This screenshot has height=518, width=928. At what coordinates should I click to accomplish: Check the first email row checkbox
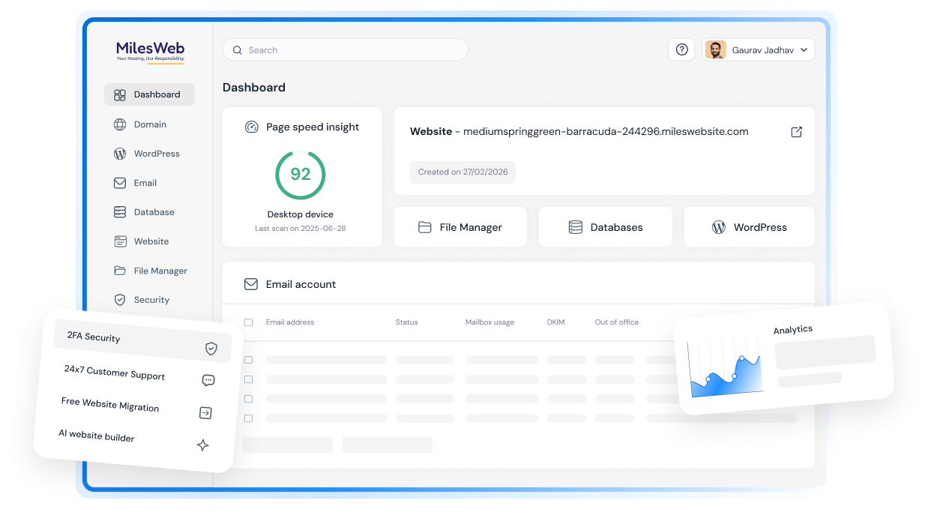pos(248,359)
